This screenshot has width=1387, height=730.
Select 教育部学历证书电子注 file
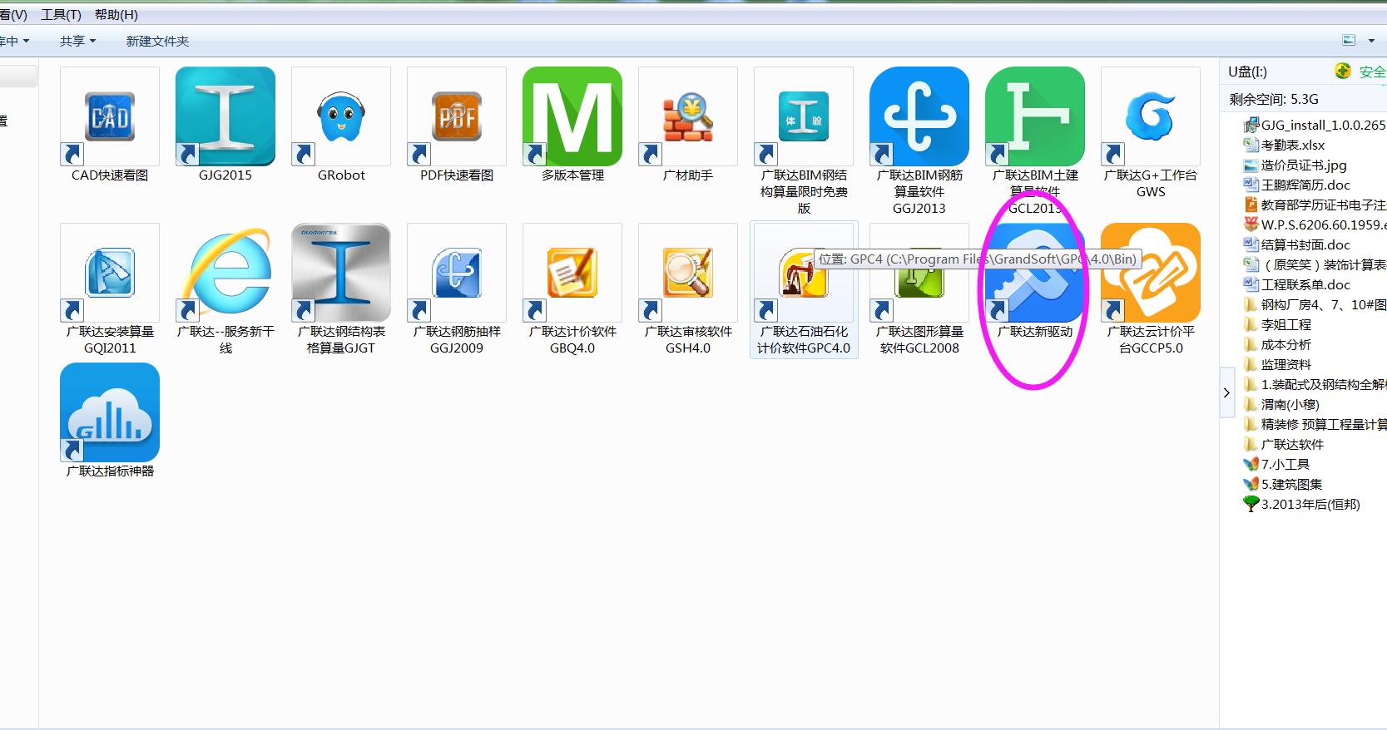pos(1314,205)
